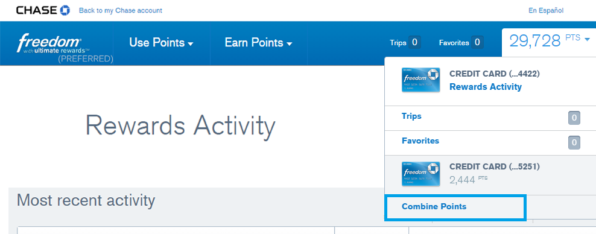Expand the Use Points menu
596x234 pixels.
(x=161, y=43)
